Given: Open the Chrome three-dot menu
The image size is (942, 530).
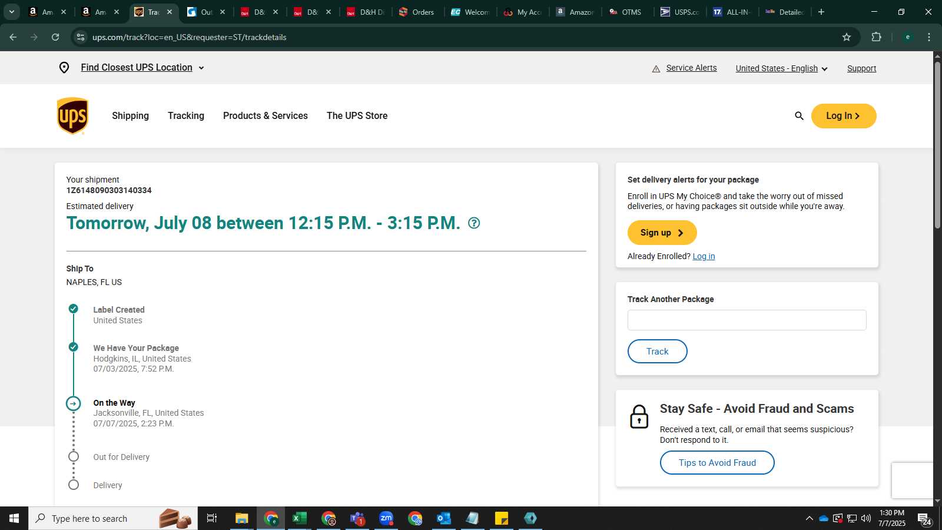Looking at the screenshot, I should click(x=929, y=37).
